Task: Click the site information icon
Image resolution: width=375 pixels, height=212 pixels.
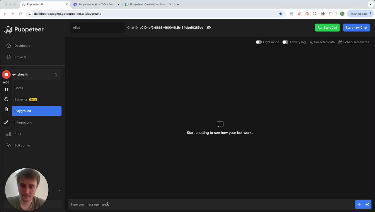Action: click(x=30, y=14)
